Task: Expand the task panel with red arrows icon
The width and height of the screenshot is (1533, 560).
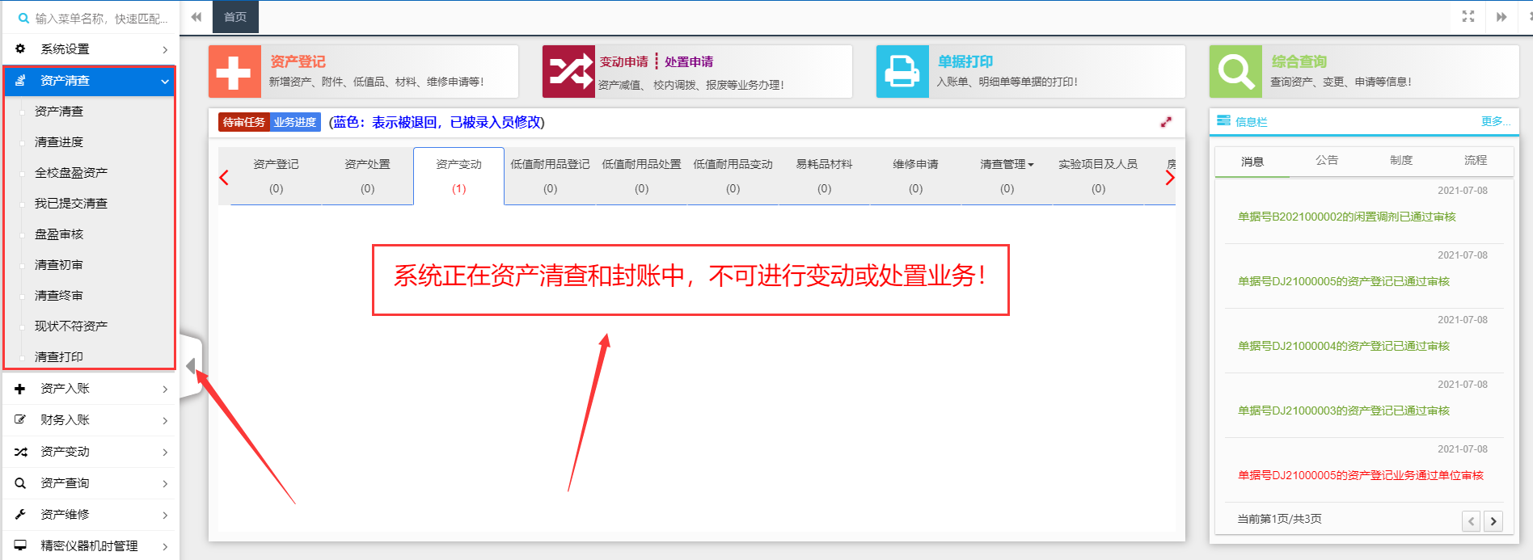Action: coord(1166,122)
